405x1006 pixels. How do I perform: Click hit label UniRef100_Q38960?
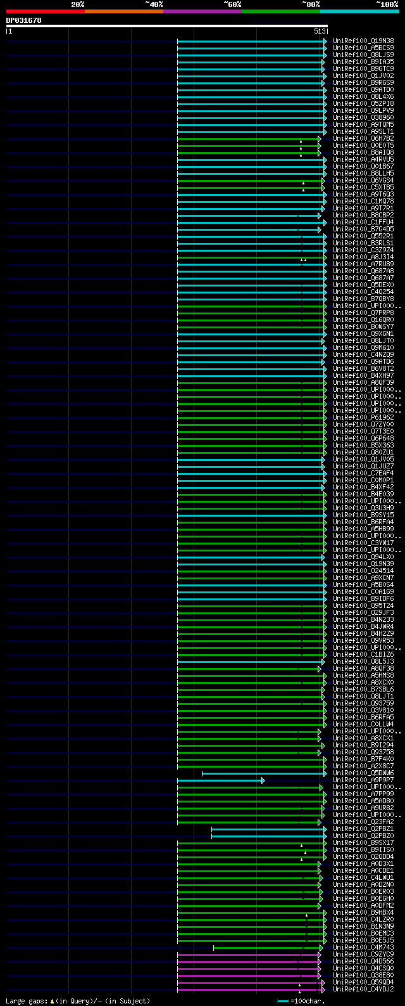363,118
